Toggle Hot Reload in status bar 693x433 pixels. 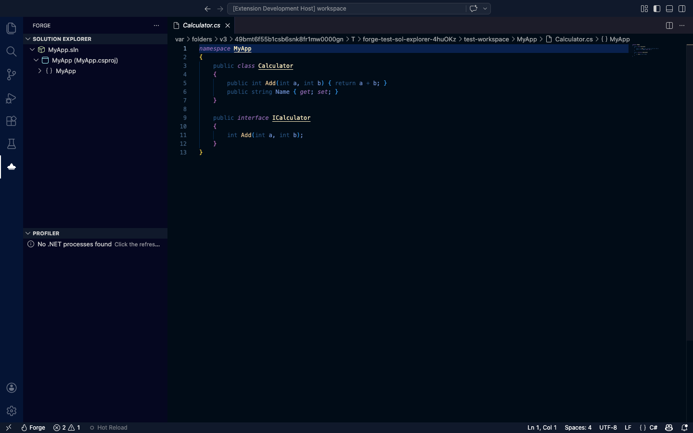pyautogui.click(x=109, y=427)
